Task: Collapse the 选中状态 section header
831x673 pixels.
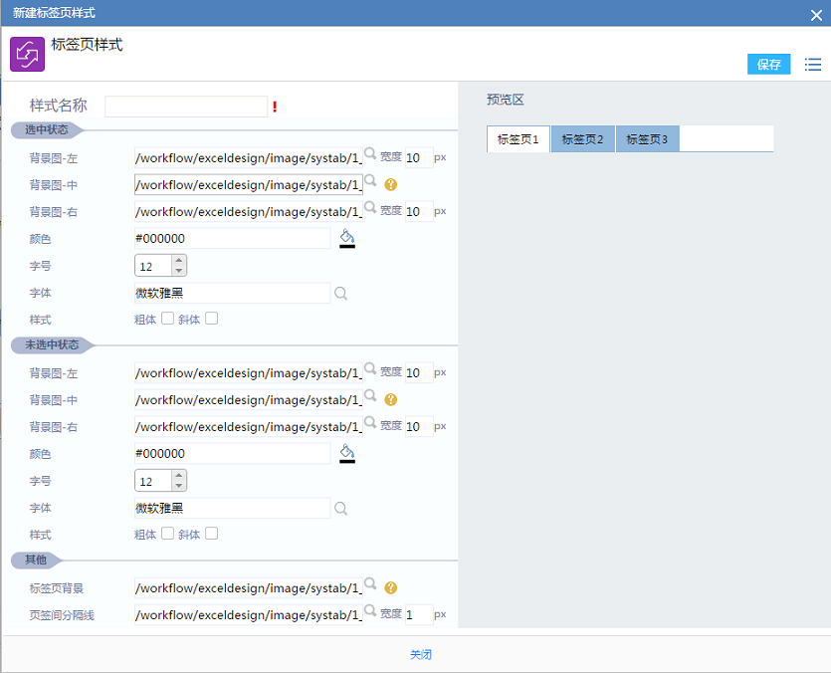Action: [x=47, y=130]
